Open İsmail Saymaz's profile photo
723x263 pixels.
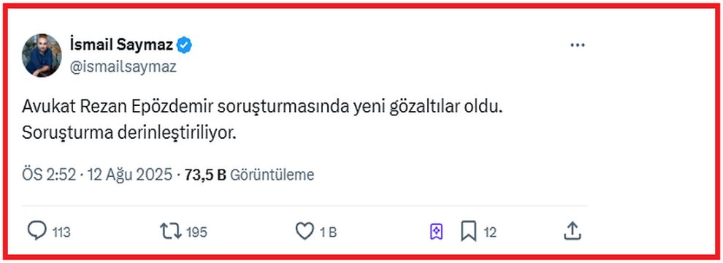tap(42, 56)
